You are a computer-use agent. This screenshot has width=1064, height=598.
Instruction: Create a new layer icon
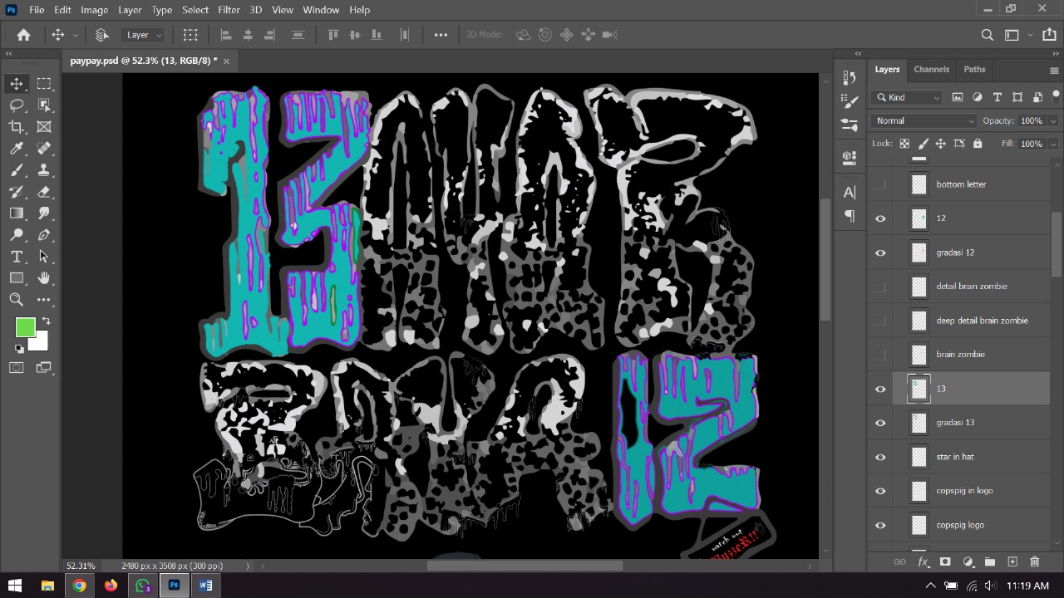1012,562
